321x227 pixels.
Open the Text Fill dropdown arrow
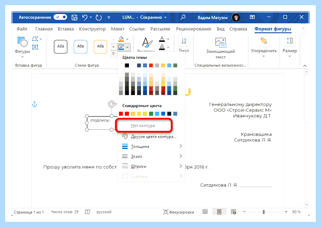coord(168,39)
